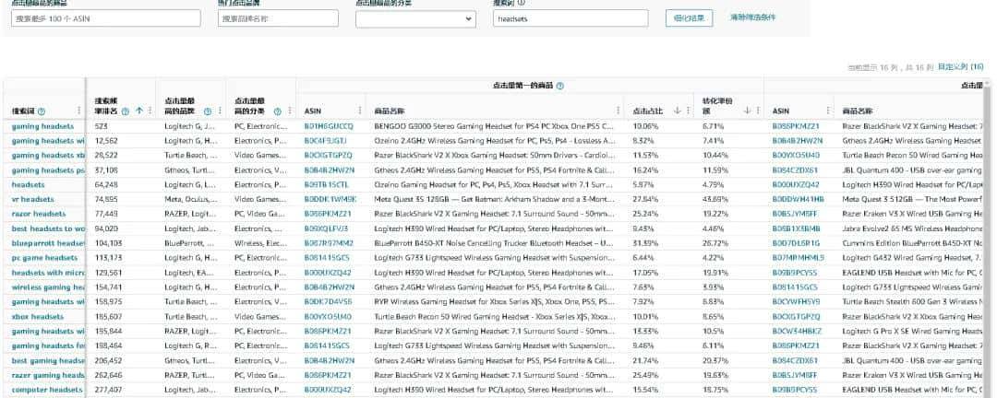Open column menu for 转化率份额 header

758,111
